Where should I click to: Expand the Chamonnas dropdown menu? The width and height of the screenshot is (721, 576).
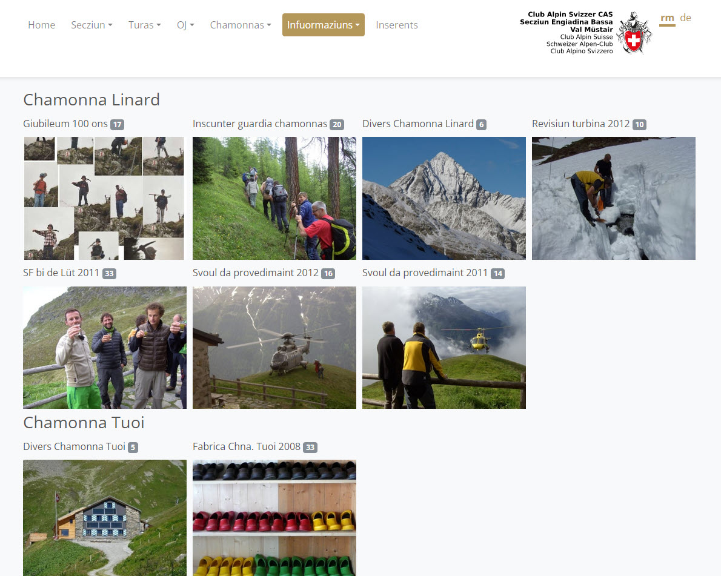point(241,25)
